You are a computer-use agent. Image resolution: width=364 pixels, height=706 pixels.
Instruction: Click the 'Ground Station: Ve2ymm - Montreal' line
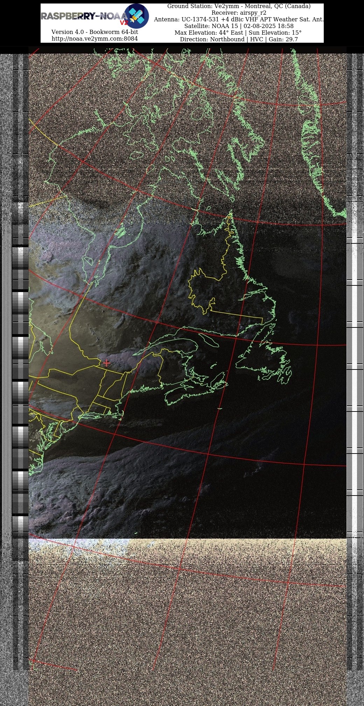point(239,6)
